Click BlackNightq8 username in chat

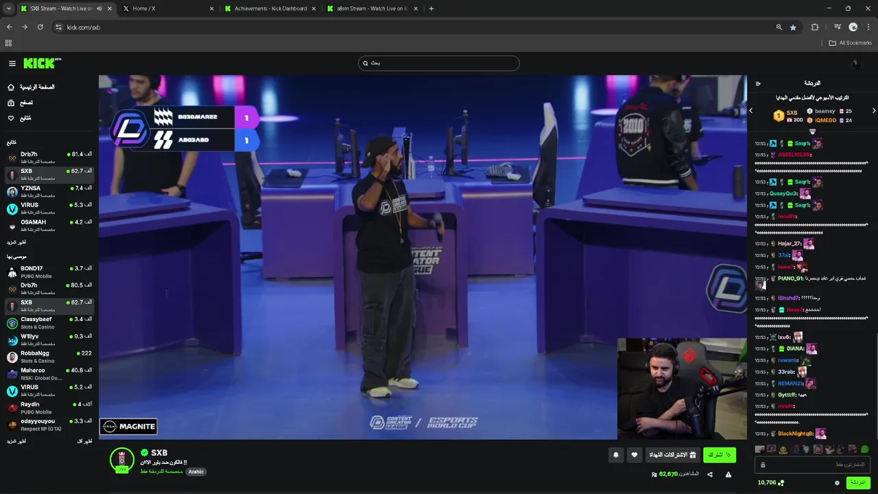(795, 434)
